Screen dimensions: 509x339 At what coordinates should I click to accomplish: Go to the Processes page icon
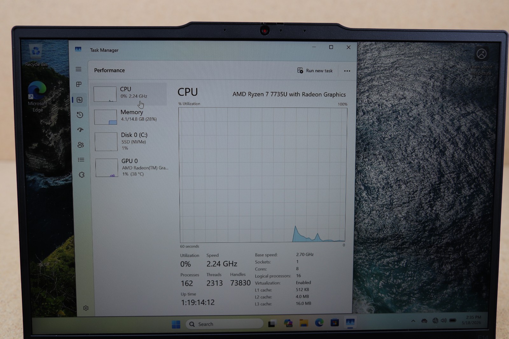click(79, 84)
